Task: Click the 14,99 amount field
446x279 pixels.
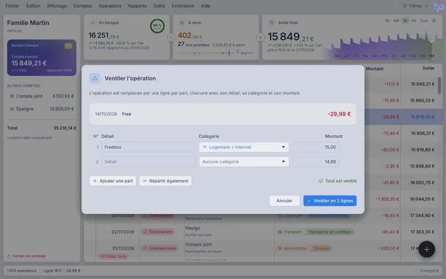Action: pos(316,162)
